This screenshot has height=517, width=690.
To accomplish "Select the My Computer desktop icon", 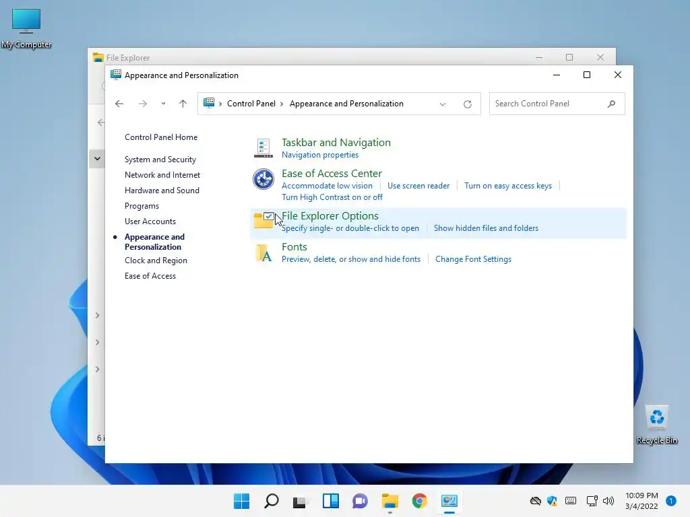I will pyautogui.click(x=26, y=28).
